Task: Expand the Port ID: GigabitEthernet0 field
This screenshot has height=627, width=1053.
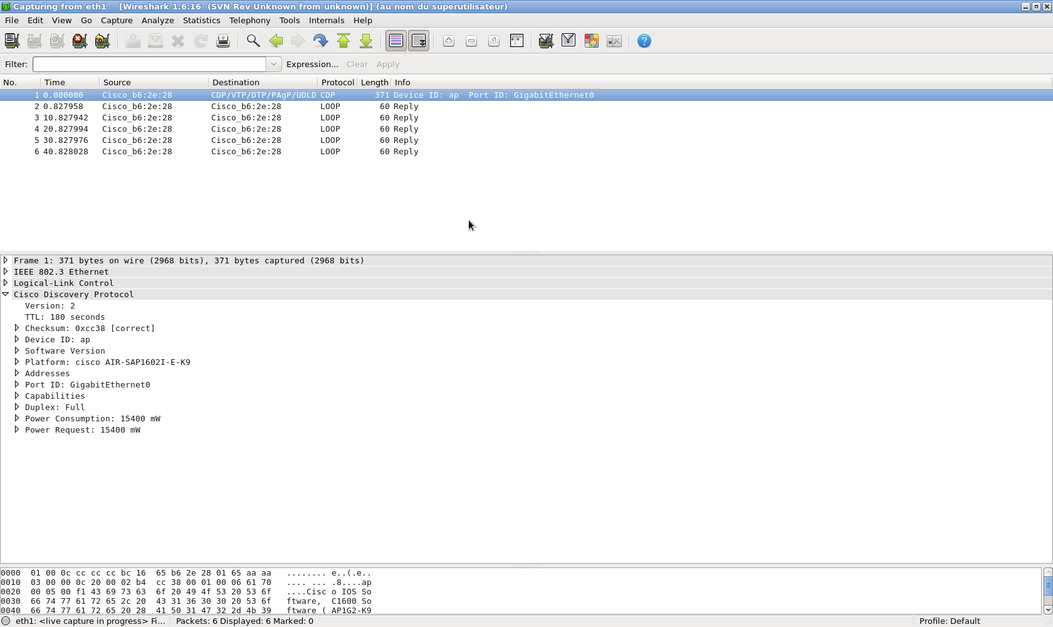Action: 17,384
